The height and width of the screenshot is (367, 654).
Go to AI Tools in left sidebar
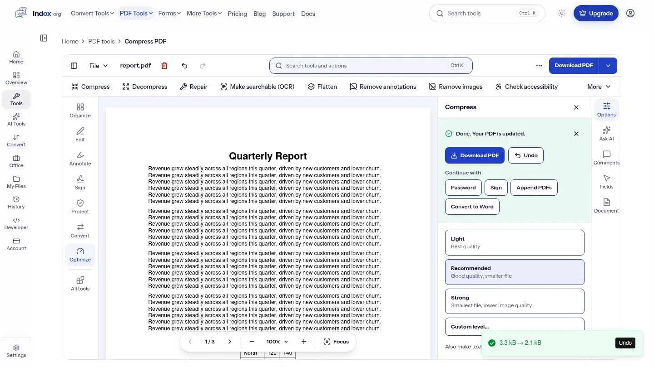tap(16, 120)
